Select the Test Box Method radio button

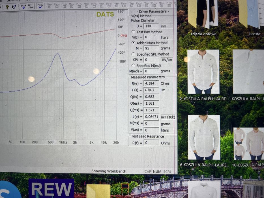[133, 32]
